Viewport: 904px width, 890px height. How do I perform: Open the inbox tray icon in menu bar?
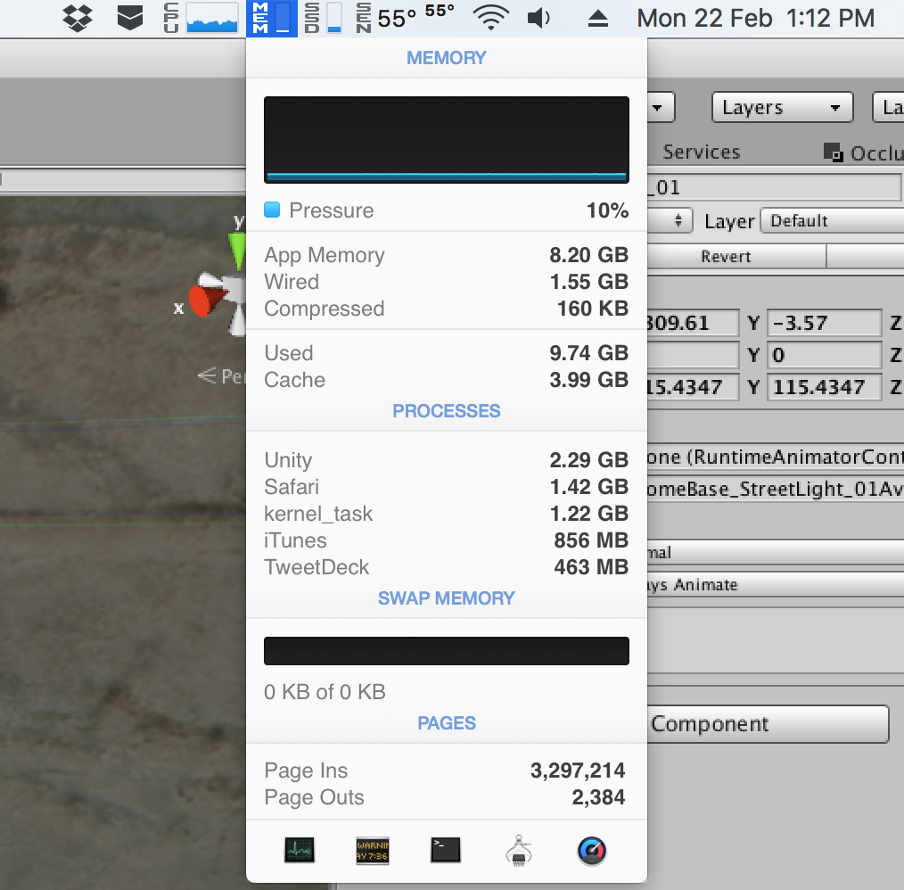tap(130, 18)
